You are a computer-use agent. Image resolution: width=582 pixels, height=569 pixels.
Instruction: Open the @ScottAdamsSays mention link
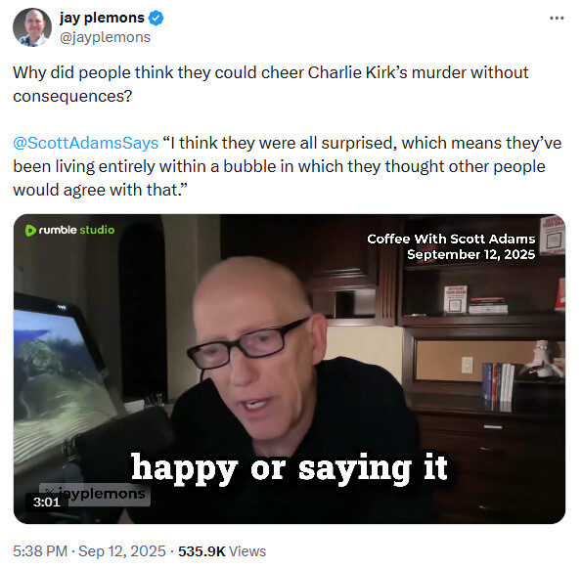[86, 143]
